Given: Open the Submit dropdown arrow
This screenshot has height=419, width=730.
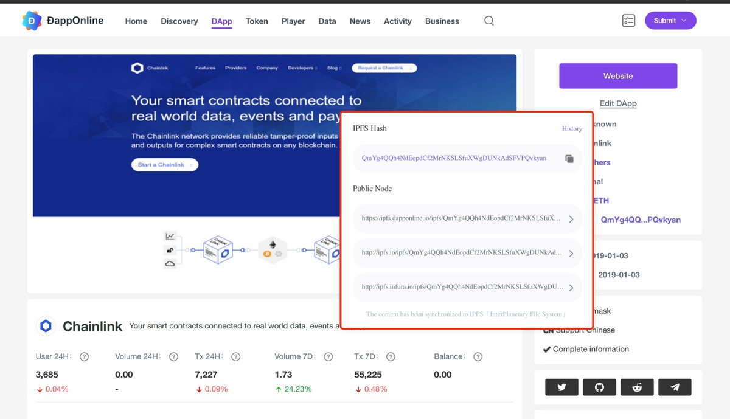Looking at the screenshot, I should 683,20.
